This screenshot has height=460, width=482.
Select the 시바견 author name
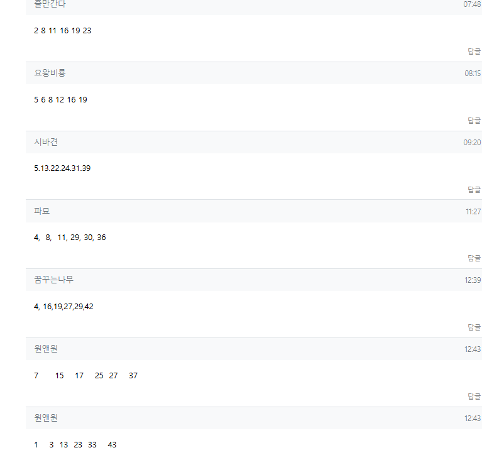pyautogui.click(x=46, y=142)
